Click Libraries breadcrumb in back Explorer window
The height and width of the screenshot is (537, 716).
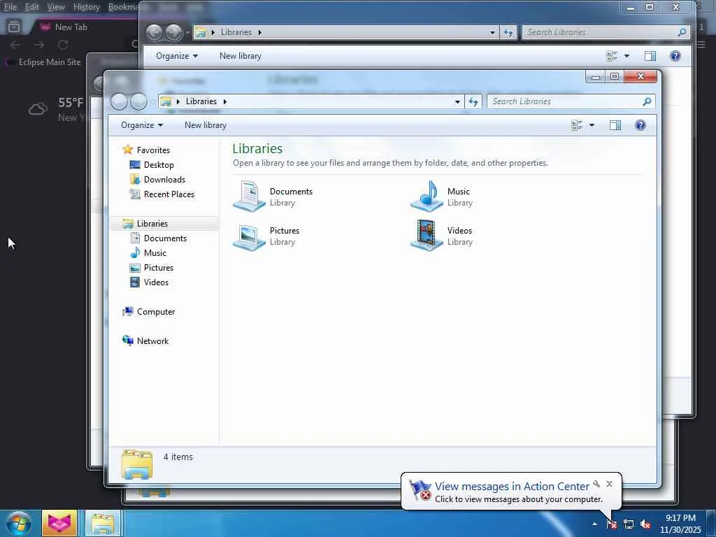tap(236, 32)
